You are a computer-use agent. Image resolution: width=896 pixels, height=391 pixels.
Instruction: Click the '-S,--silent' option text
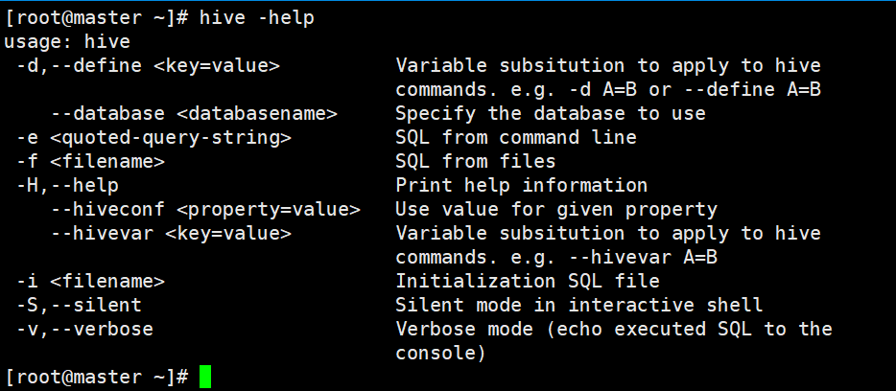click(79, 305)
